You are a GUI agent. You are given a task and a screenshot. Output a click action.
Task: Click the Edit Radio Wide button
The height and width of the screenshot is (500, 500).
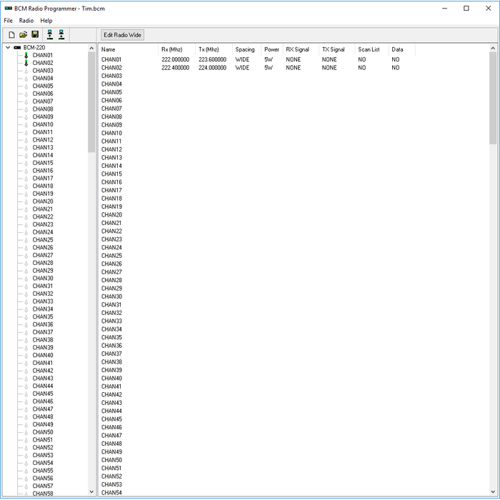(122, 34)
